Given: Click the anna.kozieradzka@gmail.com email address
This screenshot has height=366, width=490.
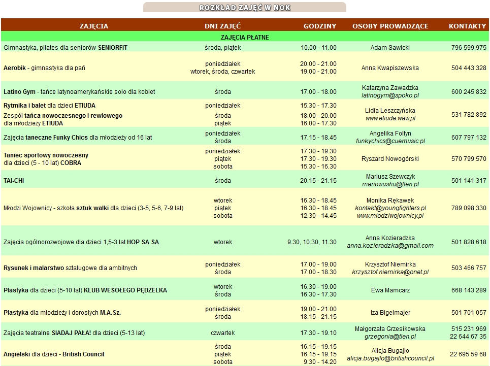Looking at the screenshot, I should 390,246.
